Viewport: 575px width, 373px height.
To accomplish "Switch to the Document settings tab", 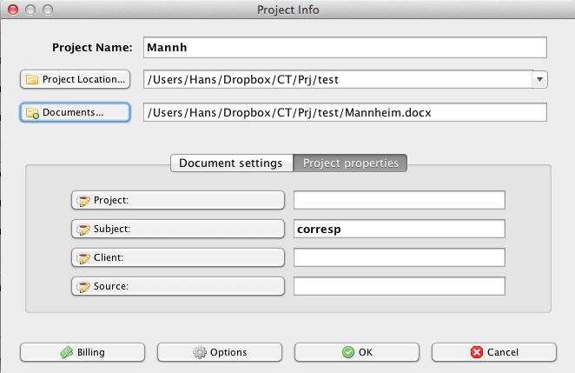I will [x=231, y=163].
